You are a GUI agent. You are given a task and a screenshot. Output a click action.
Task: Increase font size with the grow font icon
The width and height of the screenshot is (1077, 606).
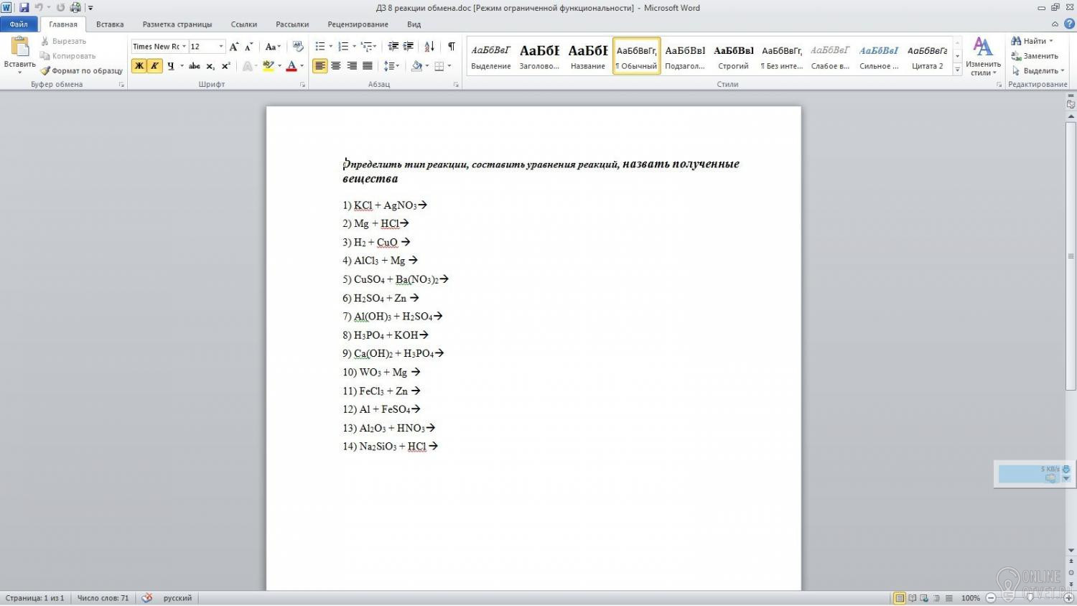tap(233, 47)
